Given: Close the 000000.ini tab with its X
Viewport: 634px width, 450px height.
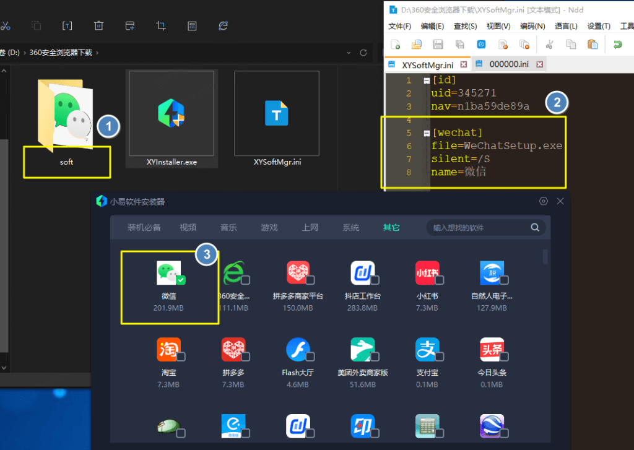Looking at the screenshot, I should [x=539, y=65].
